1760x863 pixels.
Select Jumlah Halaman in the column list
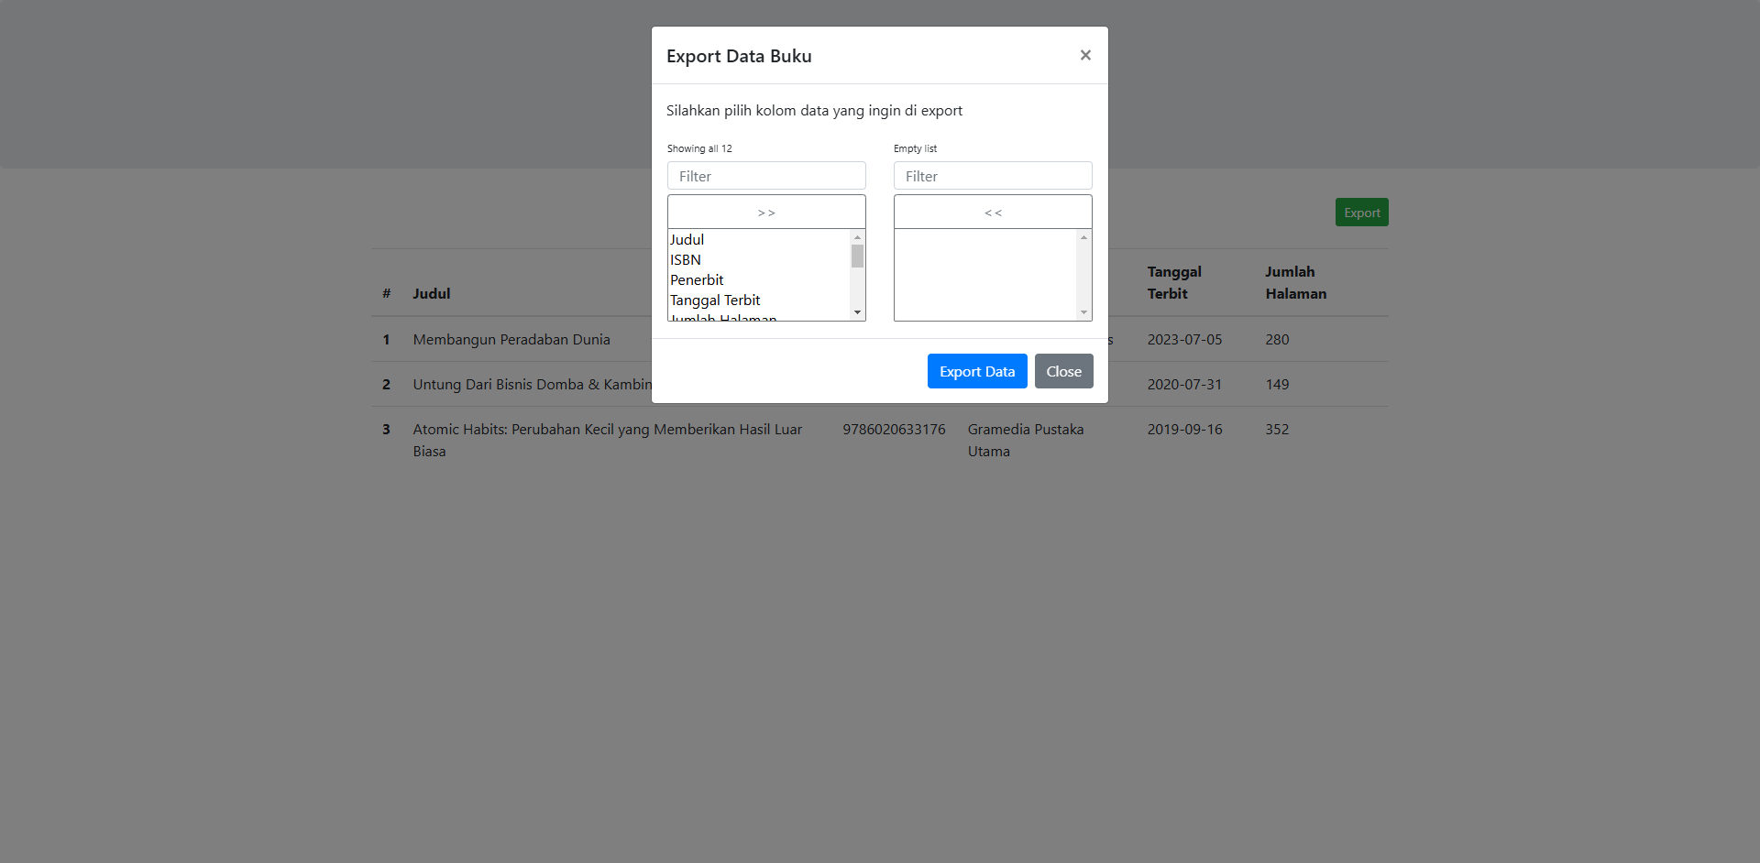[x=722, y=318]
